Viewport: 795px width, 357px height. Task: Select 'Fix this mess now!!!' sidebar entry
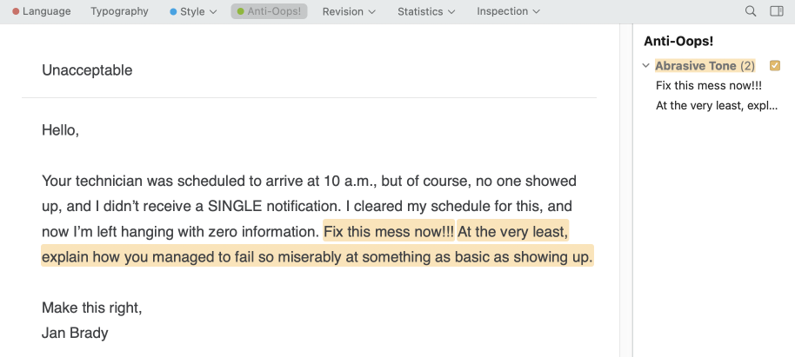709,86
